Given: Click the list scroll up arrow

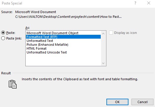Looking at the screenshot, I should (x=103, y=34).
